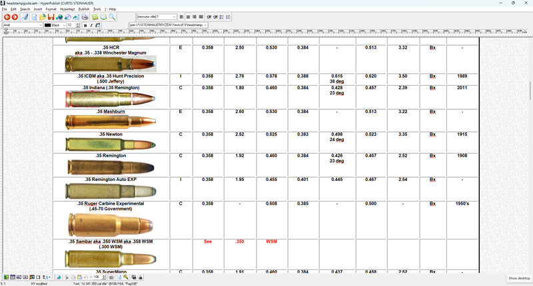The height and width of the screenshot is (286, 533).
Task: Open file with the yellow folder icon
Action: coord(43,17)
